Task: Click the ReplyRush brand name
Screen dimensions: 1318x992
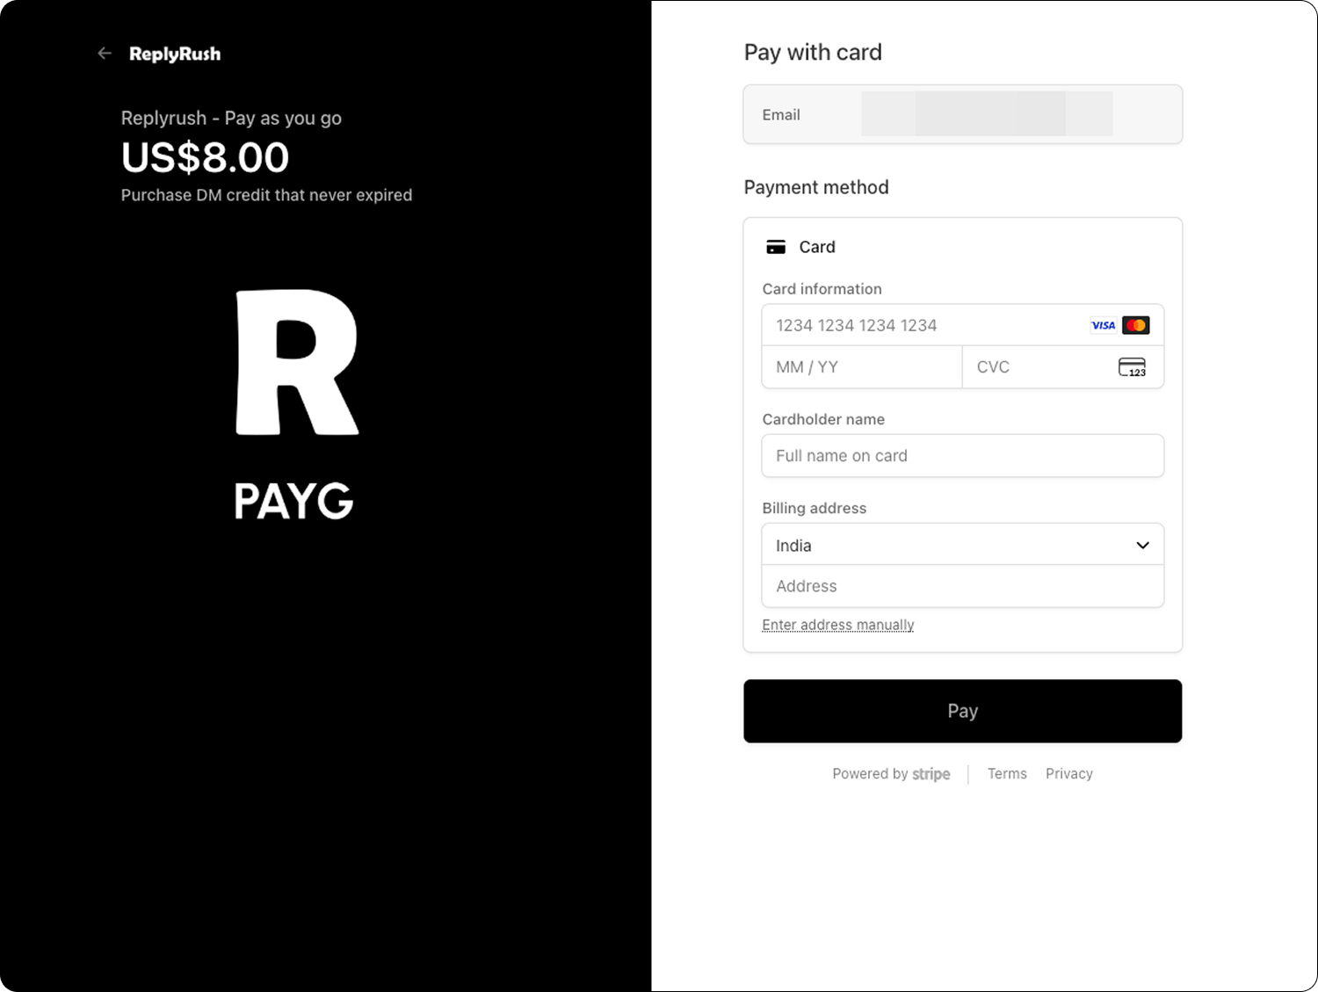Action: (175, 54)
